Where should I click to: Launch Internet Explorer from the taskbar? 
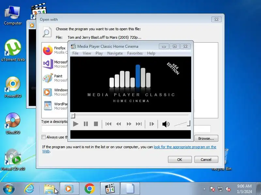[x=29, y=189]
